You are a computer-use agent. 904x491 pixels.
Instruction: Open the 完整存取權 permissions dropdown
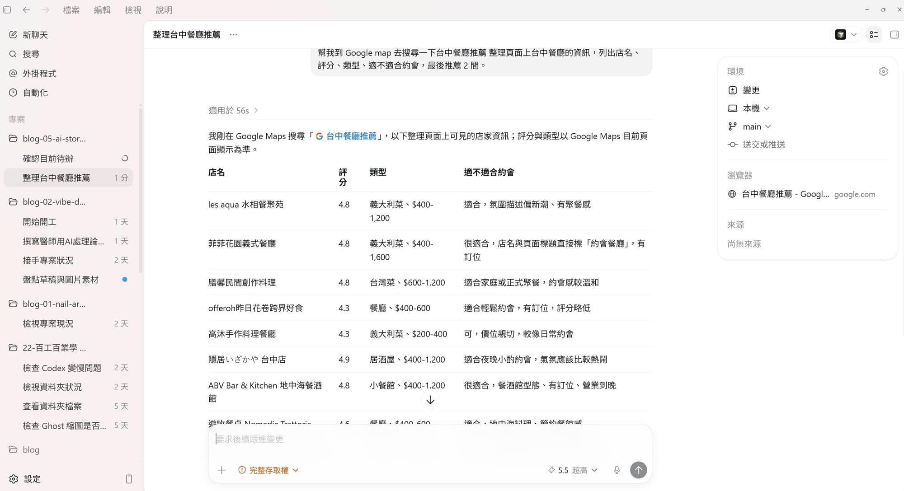pyautogui.click(x=268, y=470)
